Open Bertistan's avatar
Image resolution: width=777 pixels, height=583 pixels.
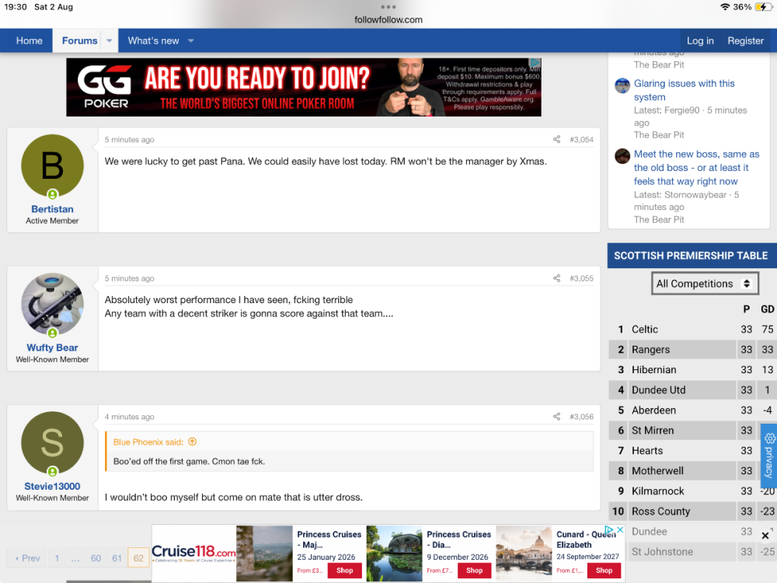point(52,165)
